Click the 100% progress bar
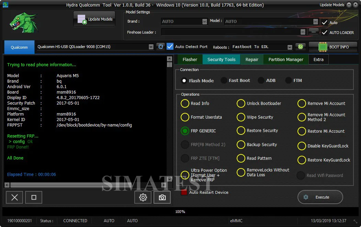The width and height of the screenshot is (361, 227). point(180,212)
